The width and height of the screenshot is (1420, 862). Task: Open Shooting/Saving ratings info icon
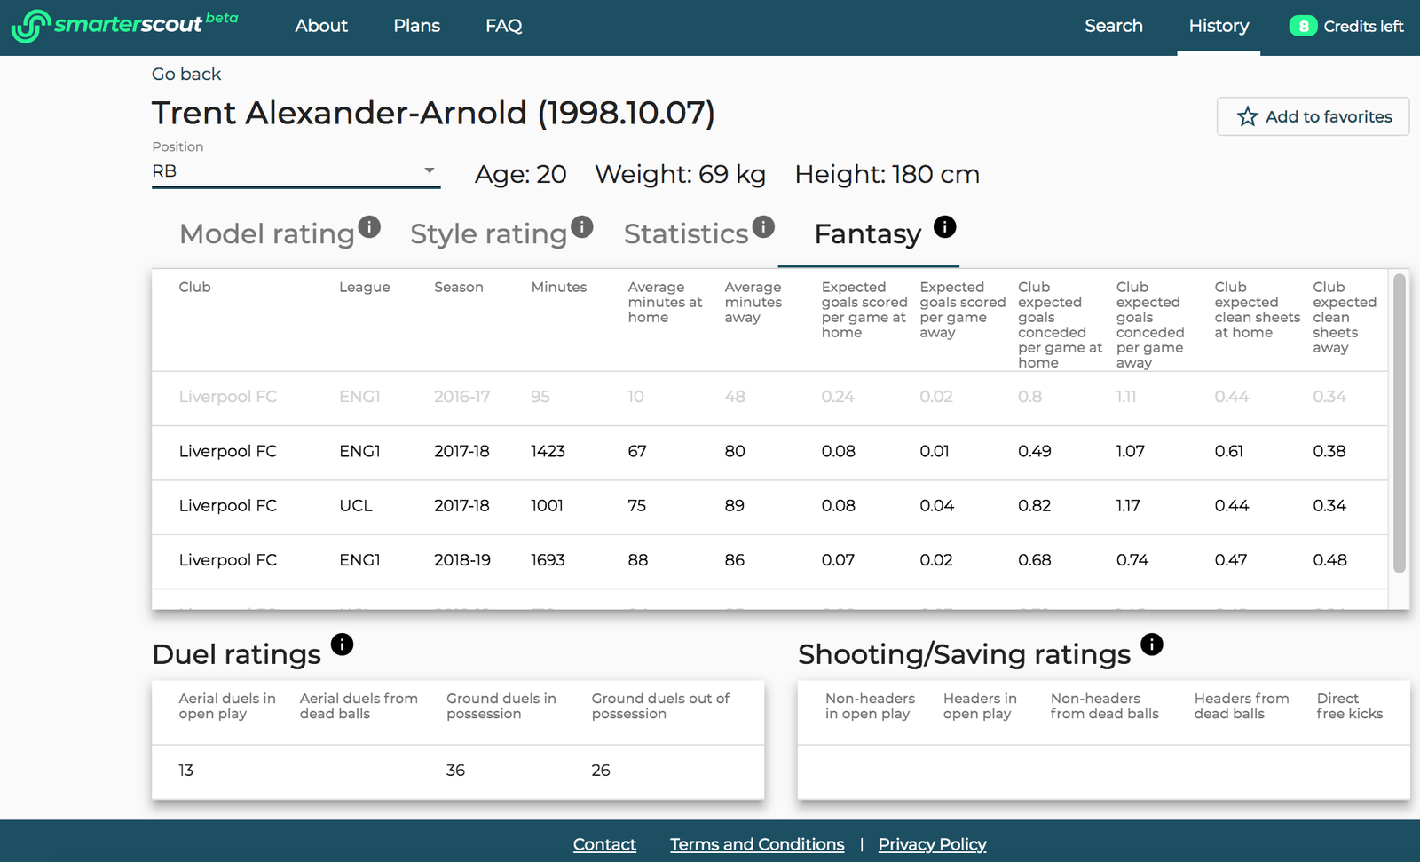pyautogui.click(x=1152, y=645)
